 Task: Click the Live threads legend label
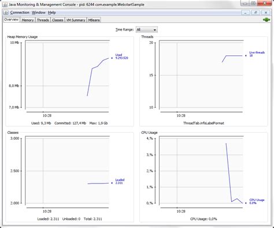[257, 53]
